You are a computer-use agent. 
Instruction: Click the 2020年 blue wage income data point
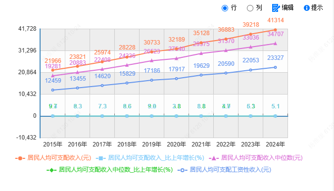point(176,79)
